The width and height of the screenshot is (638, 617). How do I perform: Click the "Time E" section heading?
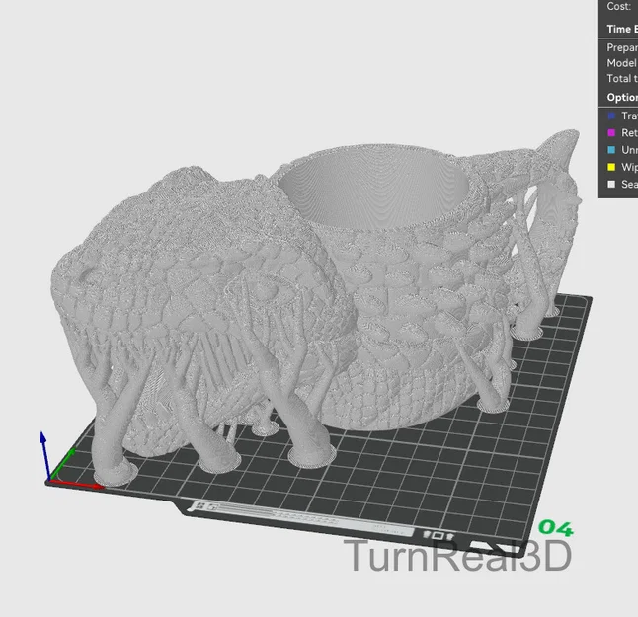click(622, 30)
